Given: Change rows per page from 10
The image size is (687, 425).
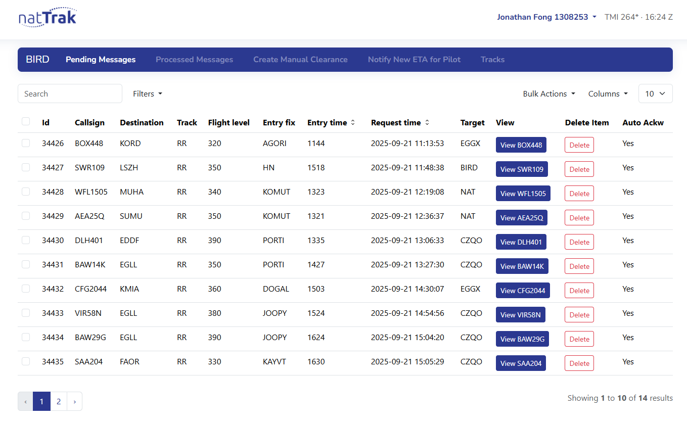Looking at the screenshot, I should [x=655, y=93].
